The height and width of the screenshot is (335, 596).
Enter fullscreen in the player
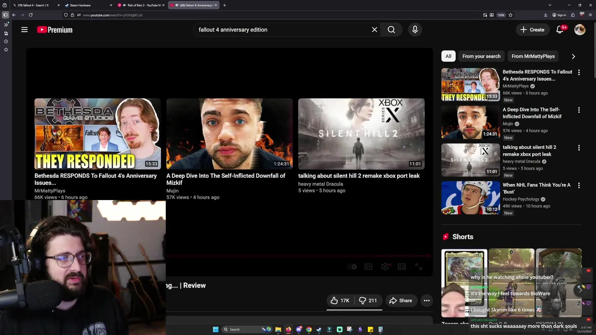point(419,267)
